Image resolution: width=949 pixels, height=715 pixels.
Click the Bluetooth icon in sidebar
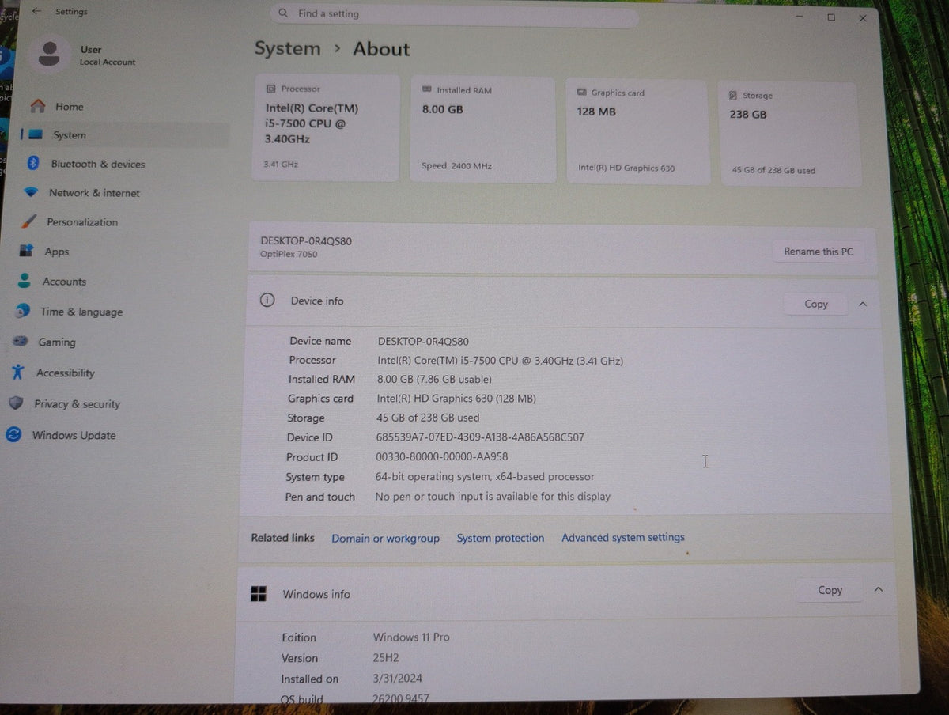click(33, 163)
